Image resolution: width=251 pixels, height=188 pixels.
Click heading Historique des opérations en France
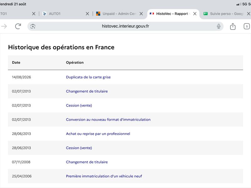tap(61, 47)
